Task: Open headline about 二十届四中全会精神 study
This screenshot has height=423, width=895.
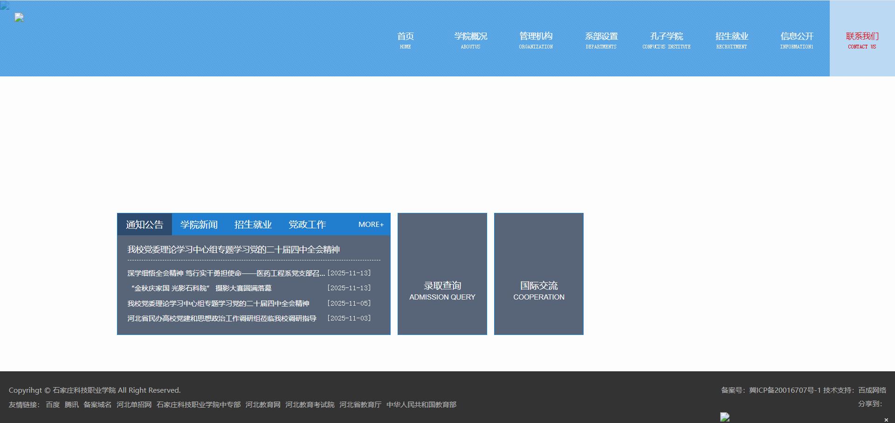Action: tap(233, 250)
